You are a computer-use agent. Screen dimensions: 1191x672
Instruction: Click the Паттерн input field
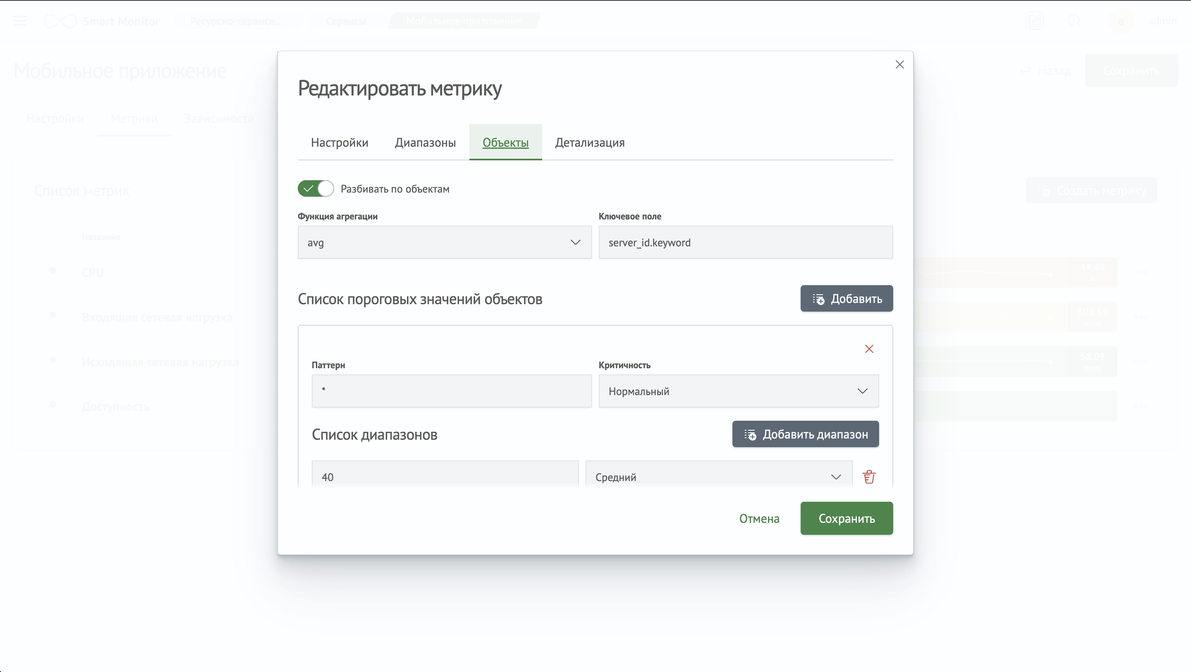pos(452,391)
